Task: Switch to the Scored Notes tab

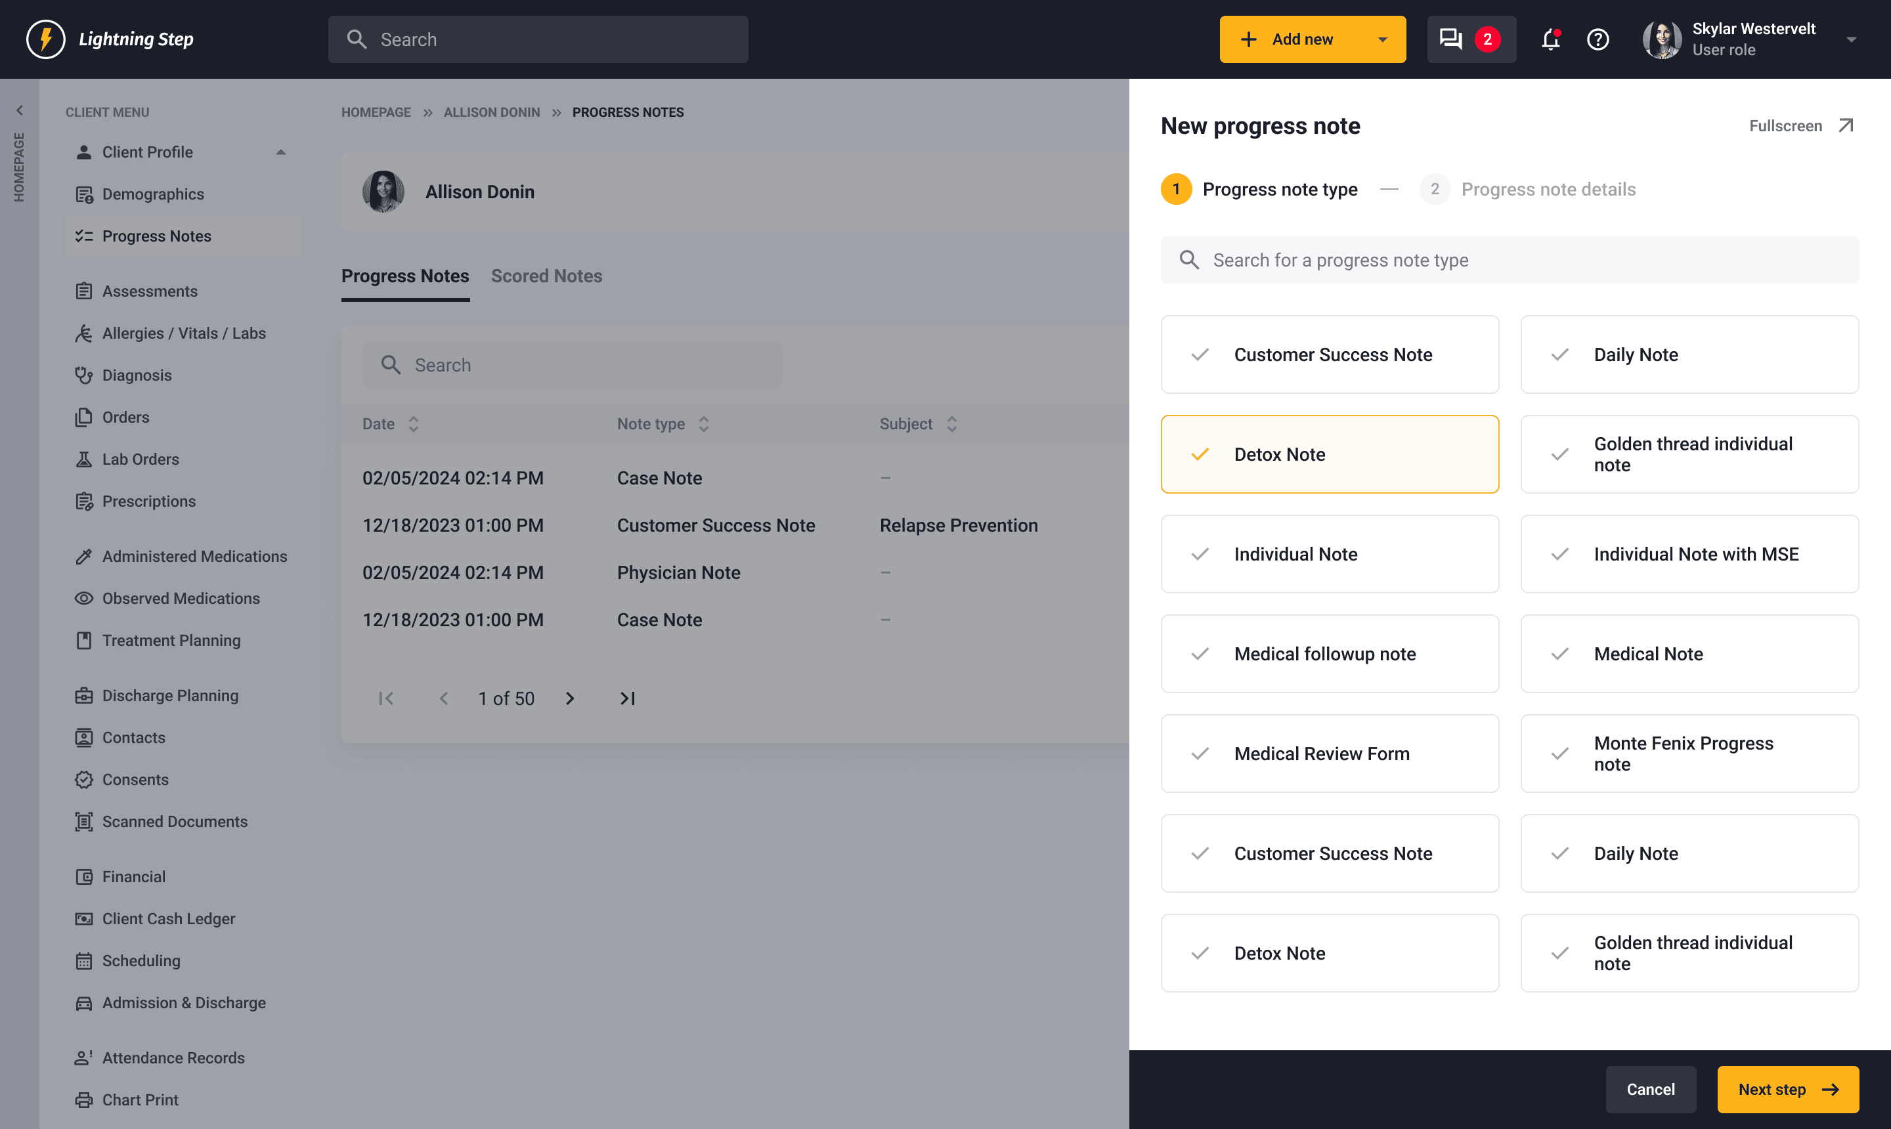Action: (546, 276)
